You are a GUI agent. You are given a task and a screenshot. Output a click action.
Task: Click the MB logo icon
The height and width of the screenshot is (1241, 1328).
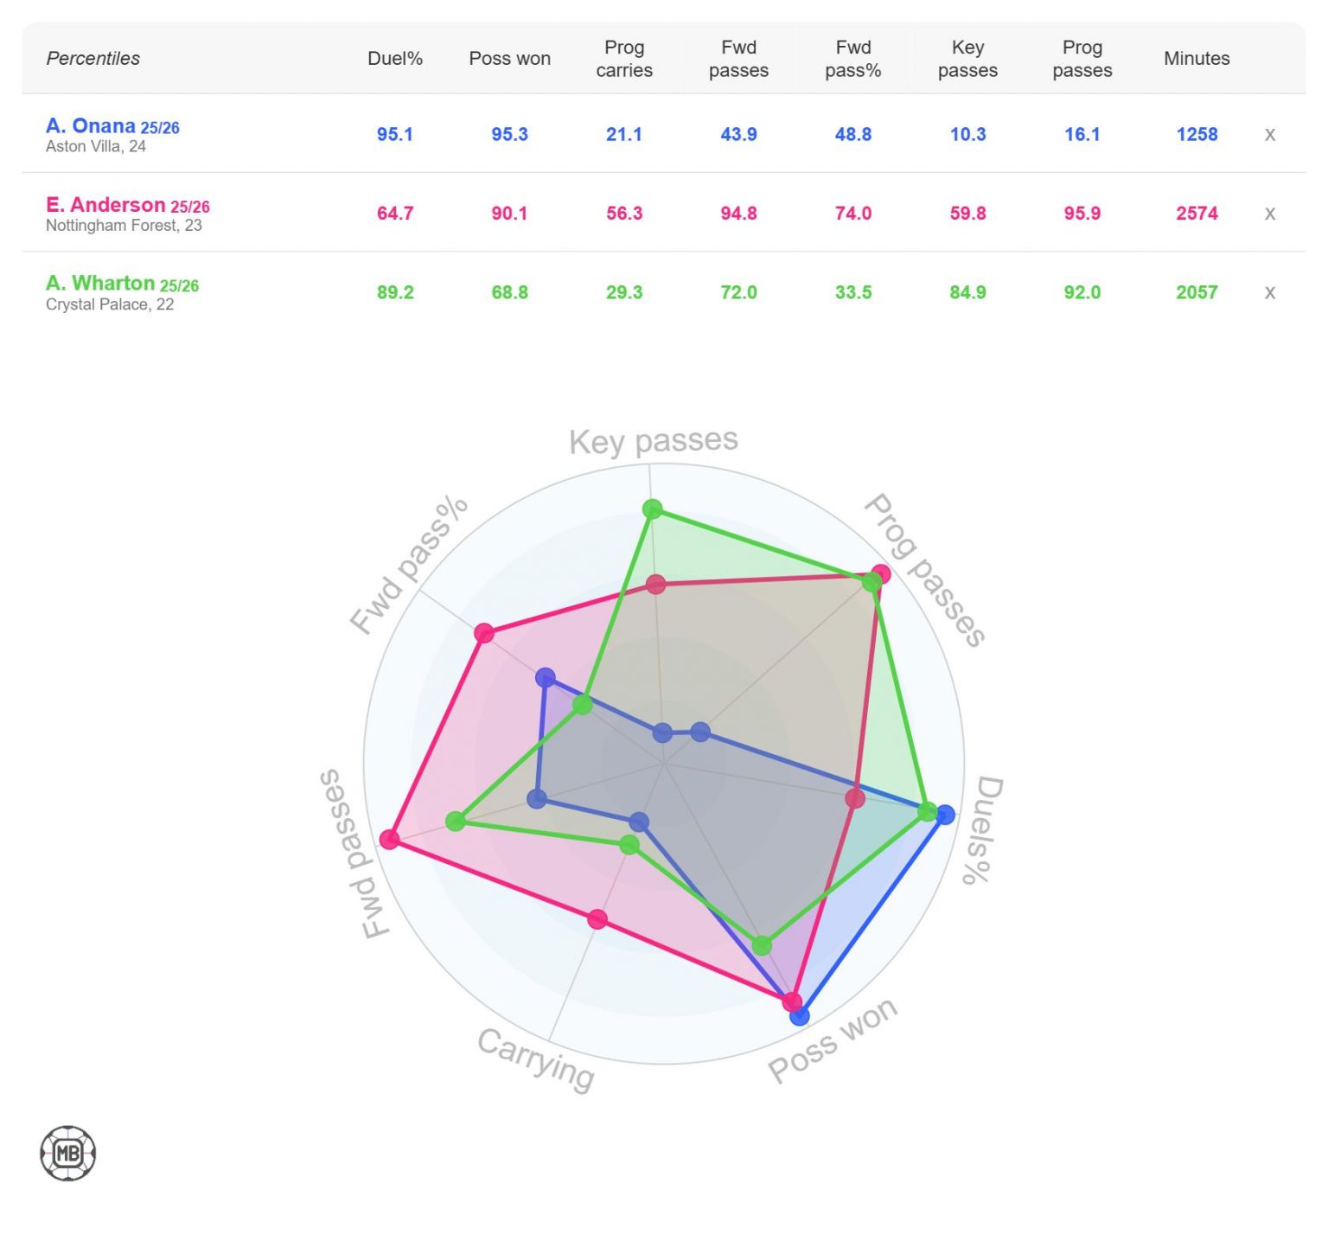tap(67, 1153)
